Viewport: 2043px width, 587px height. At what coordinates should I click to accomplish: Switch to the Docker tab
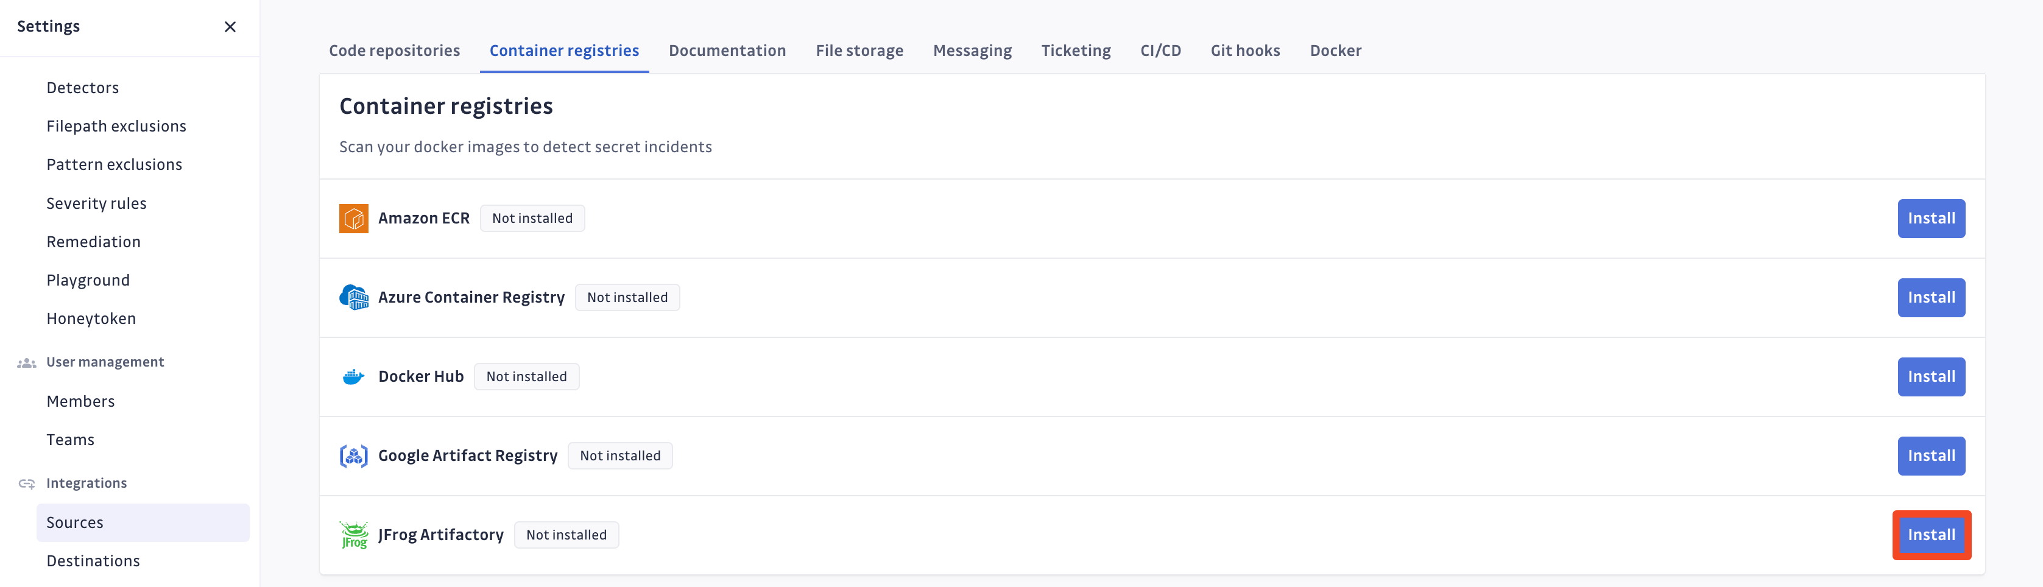[x=1336, y=51]
